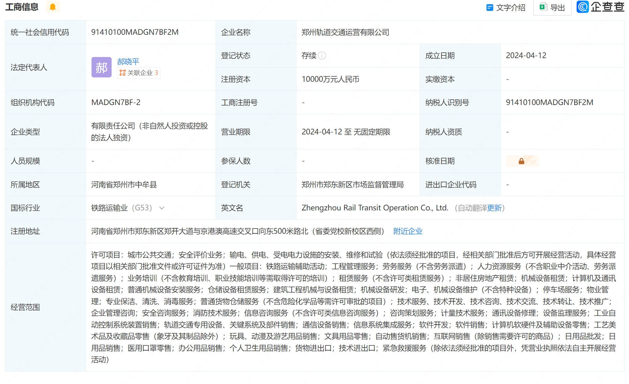Expand the 铁路运输业 (G53) industry dropdown
Screen dimensions: 629x384
[x=162, y=208]
